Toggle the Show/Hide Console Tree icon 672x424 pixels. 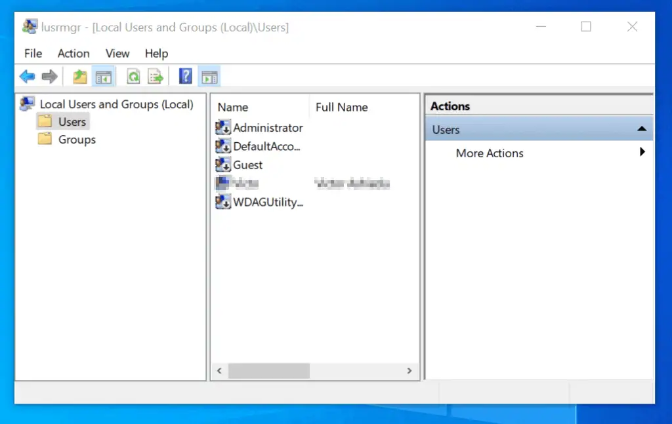(x=104, y=76)
